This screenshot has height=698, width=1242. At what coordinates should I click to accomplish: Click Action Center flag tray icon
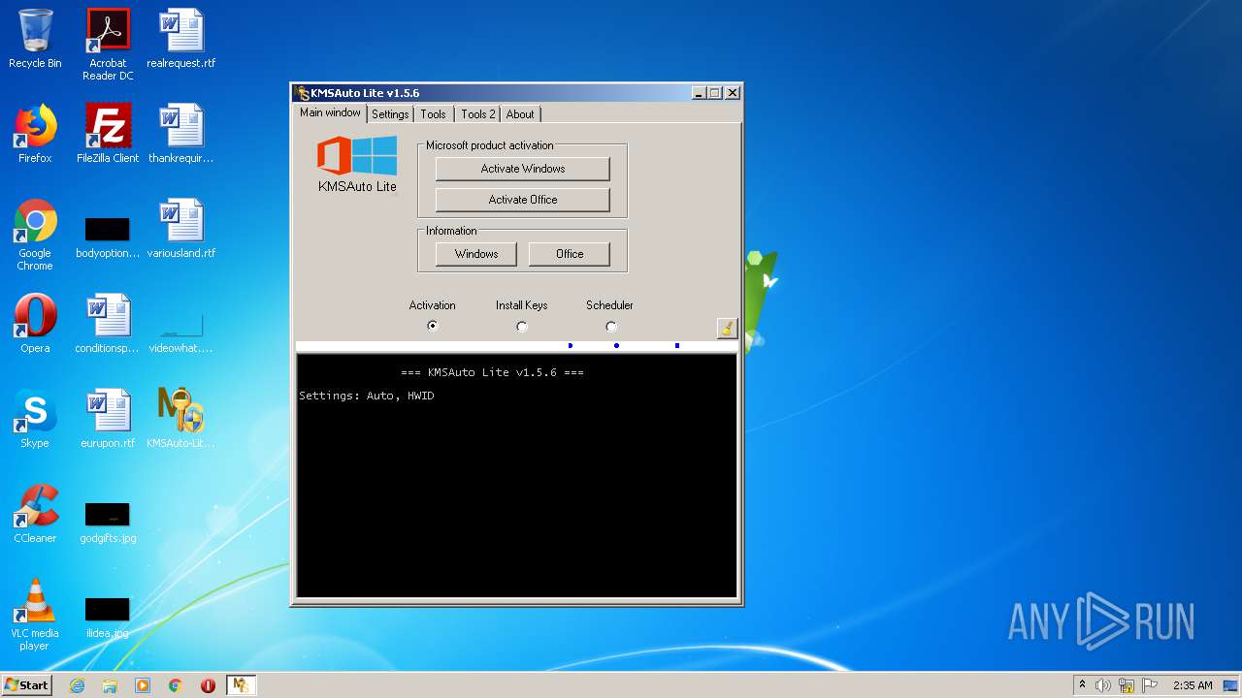(x=1150, y=685)
